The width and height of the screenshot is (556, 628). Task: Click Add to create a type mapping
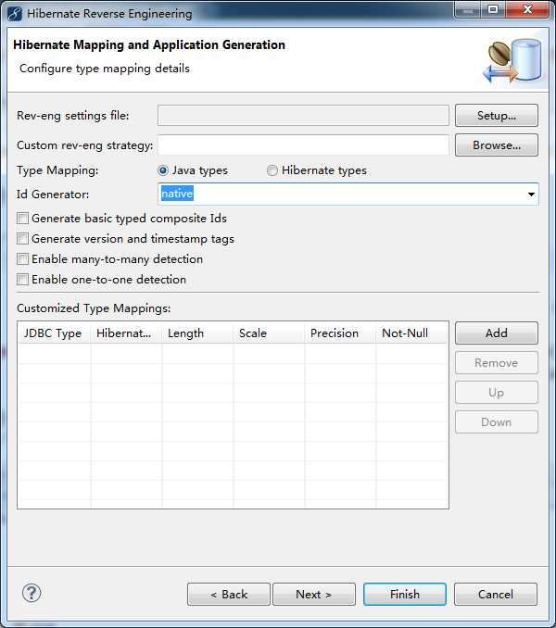pos(497,333)
